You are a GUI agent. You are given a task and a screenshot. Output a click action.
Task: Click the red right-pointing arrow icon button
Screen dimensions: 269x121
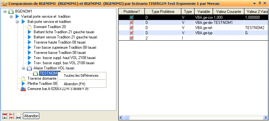click(x=12, y=114)
